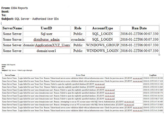167x122 pixels.
Task: Click the Error Text column header
Action: click(80, 75)
